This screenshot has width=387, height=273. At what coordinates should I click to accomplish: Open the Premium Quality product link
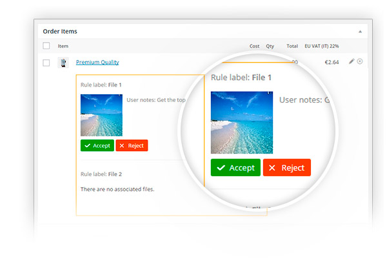pyautogui.click(x=97, y=63)
